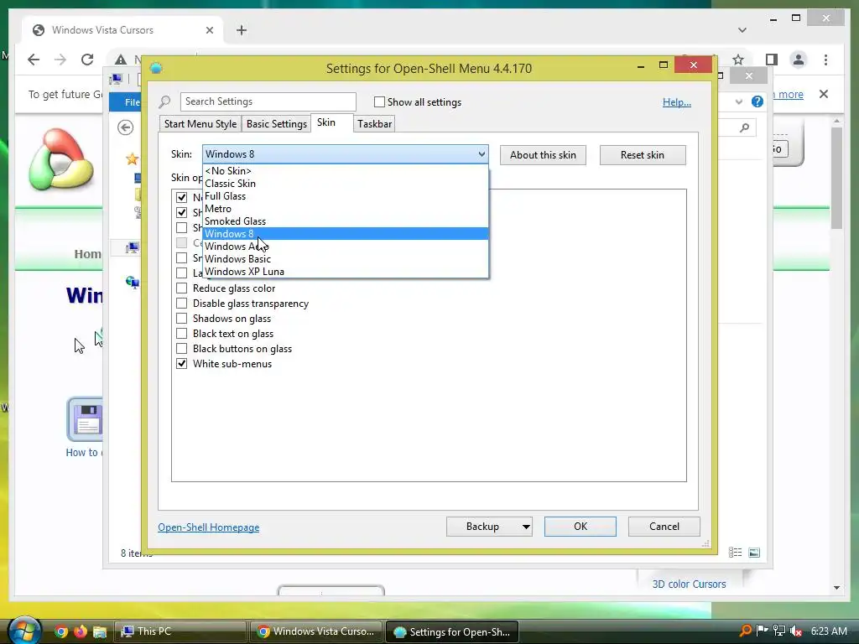The image size is (859, 644).
Task: Switch to This PC taskbar button
Action: click(x=180, y=631)
